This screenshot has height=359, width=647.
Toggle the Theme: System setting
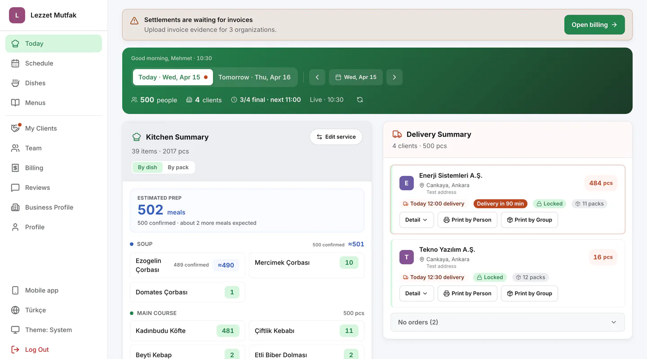click(54, 330)
